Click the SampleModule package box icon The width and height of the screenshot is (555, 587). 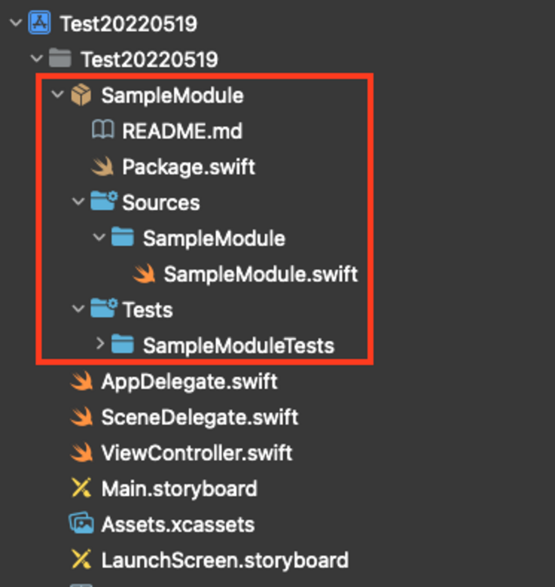(x=81, y=95)
